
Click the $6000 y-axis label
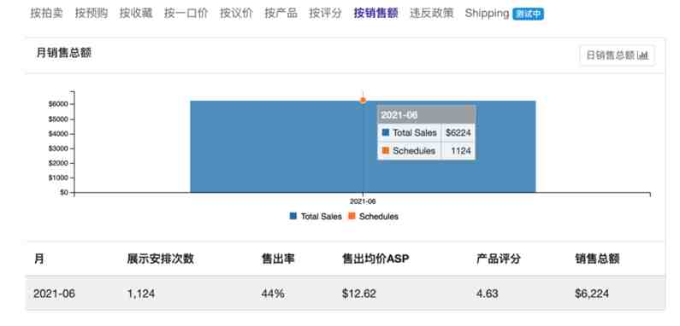[58, 104]
